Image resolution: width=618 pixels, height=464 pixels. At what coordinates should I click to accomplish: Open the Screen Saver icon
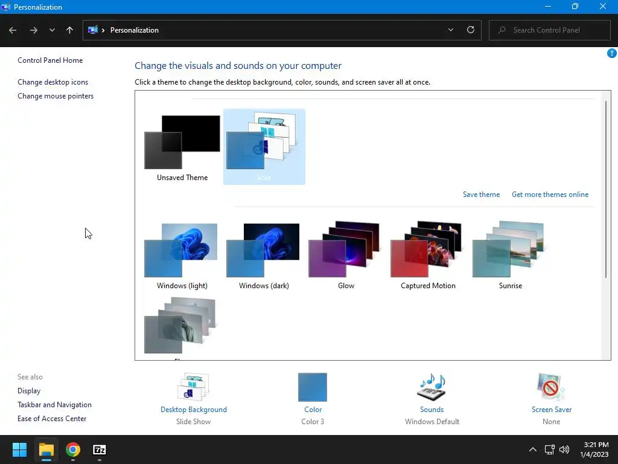[x=551, y=387]
